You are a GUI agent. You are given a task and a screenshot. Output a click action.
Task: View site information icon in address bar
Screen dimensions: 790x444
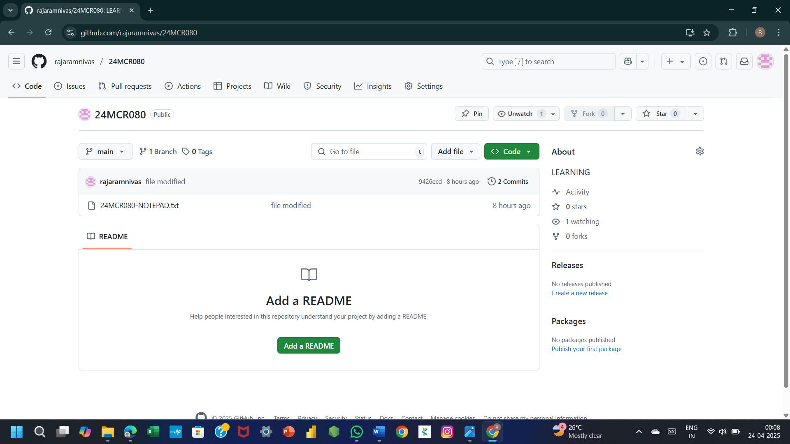click(70, 32)
